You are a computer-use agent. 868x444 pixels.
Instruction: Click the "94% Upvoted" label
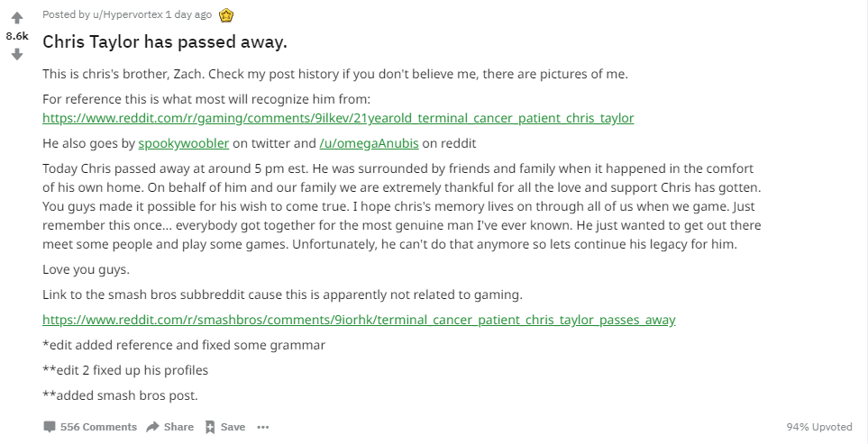[x=818, y=427]
